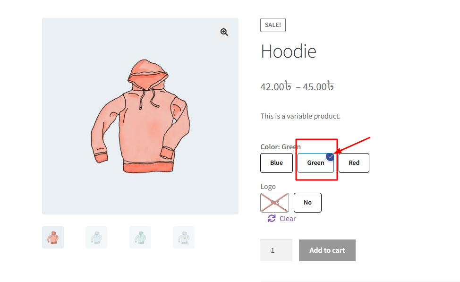Click the Color: Green label
This screenshot has height=282, width=460.
(281, 147)
